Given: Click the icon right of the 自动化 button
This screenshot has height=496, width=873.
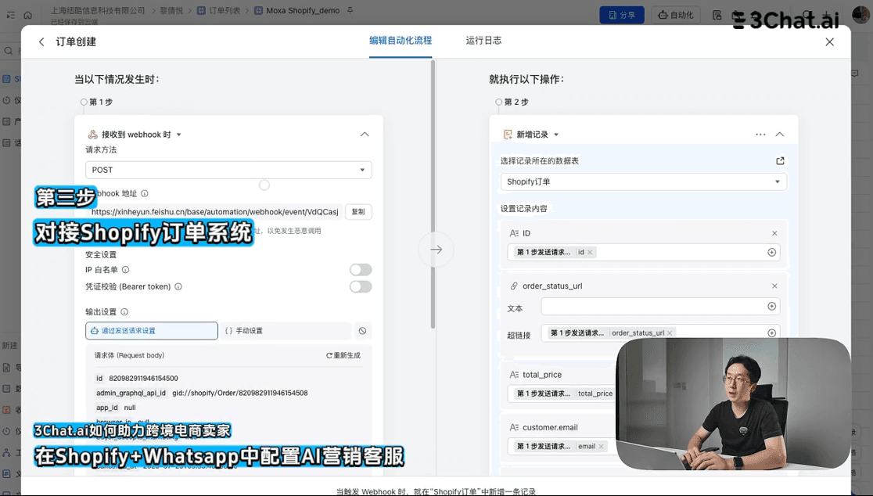Looking at the screenshot, I should (x=717, y=15).
